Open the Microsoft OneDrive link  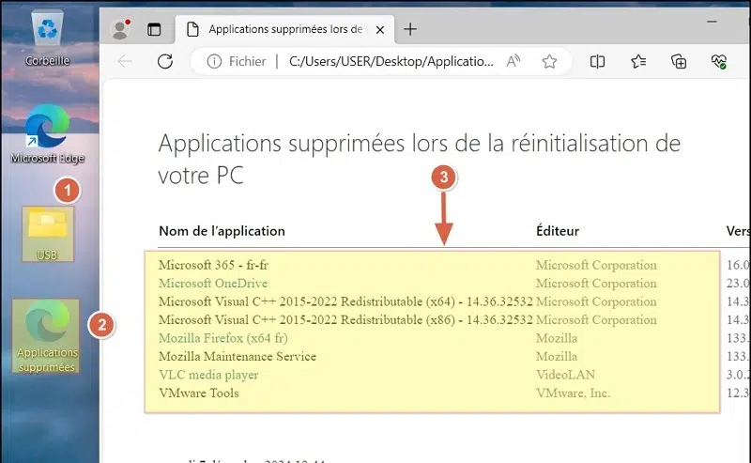[x=213, y=284]
